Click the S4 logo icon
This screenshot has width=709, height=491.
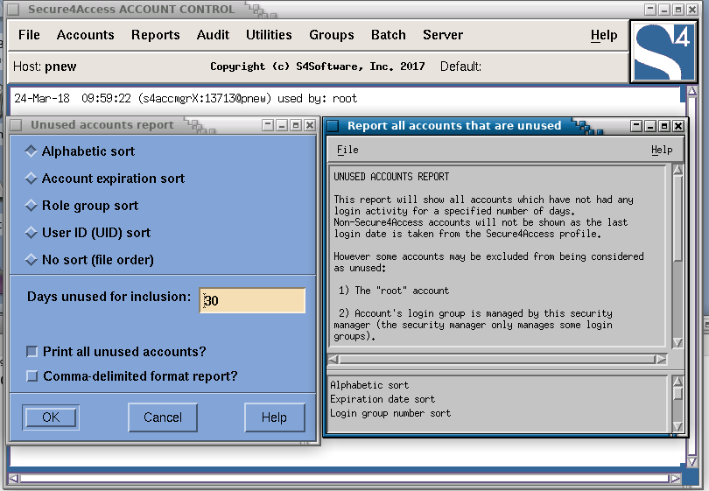point(663,52)
